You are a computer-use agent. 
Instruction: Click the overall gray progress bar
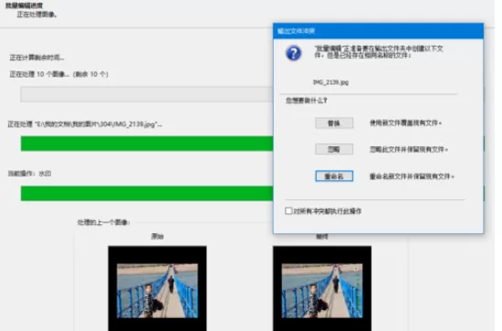pyautogui.click(x=147, y=94)
